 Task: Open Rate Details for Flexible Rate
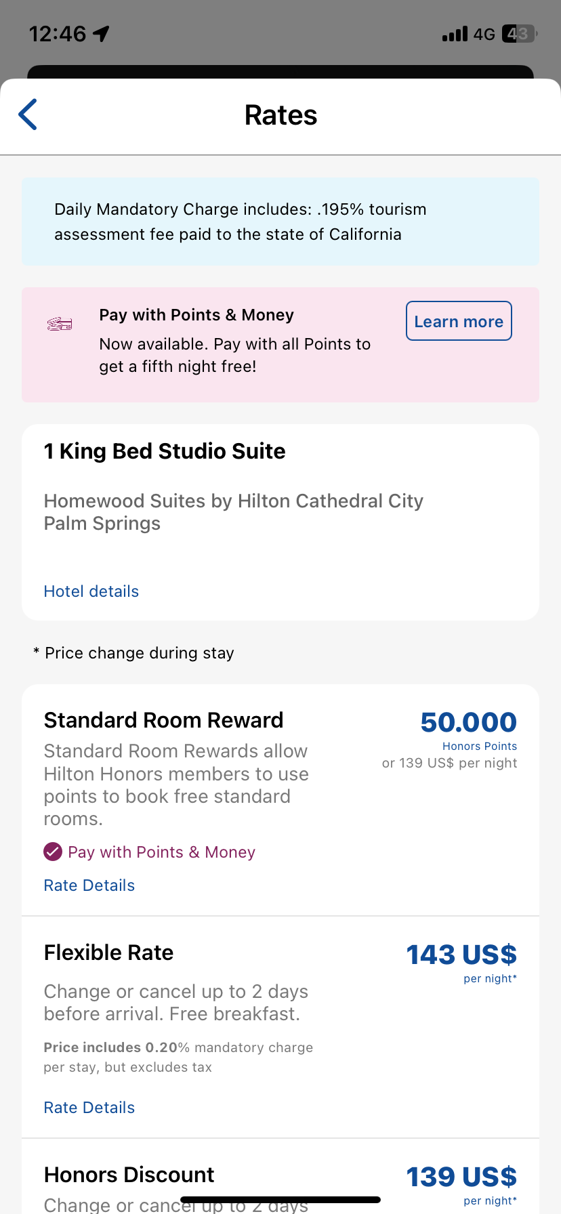pyautogui.click(x=89, y=1108)
